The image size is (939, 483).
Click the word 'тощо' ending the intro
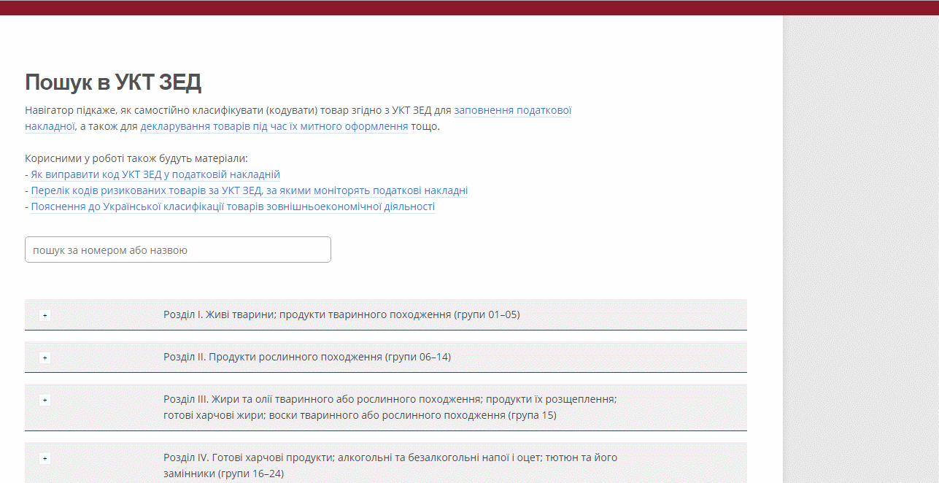[425, 126]
